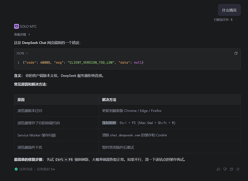Click the line number 1 in code block
The image size is (248, 181).
(18, 63)
